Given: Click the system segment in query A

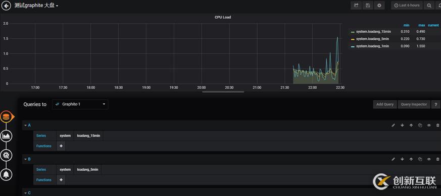Looking at the screenshot, I should click(65, 136).
